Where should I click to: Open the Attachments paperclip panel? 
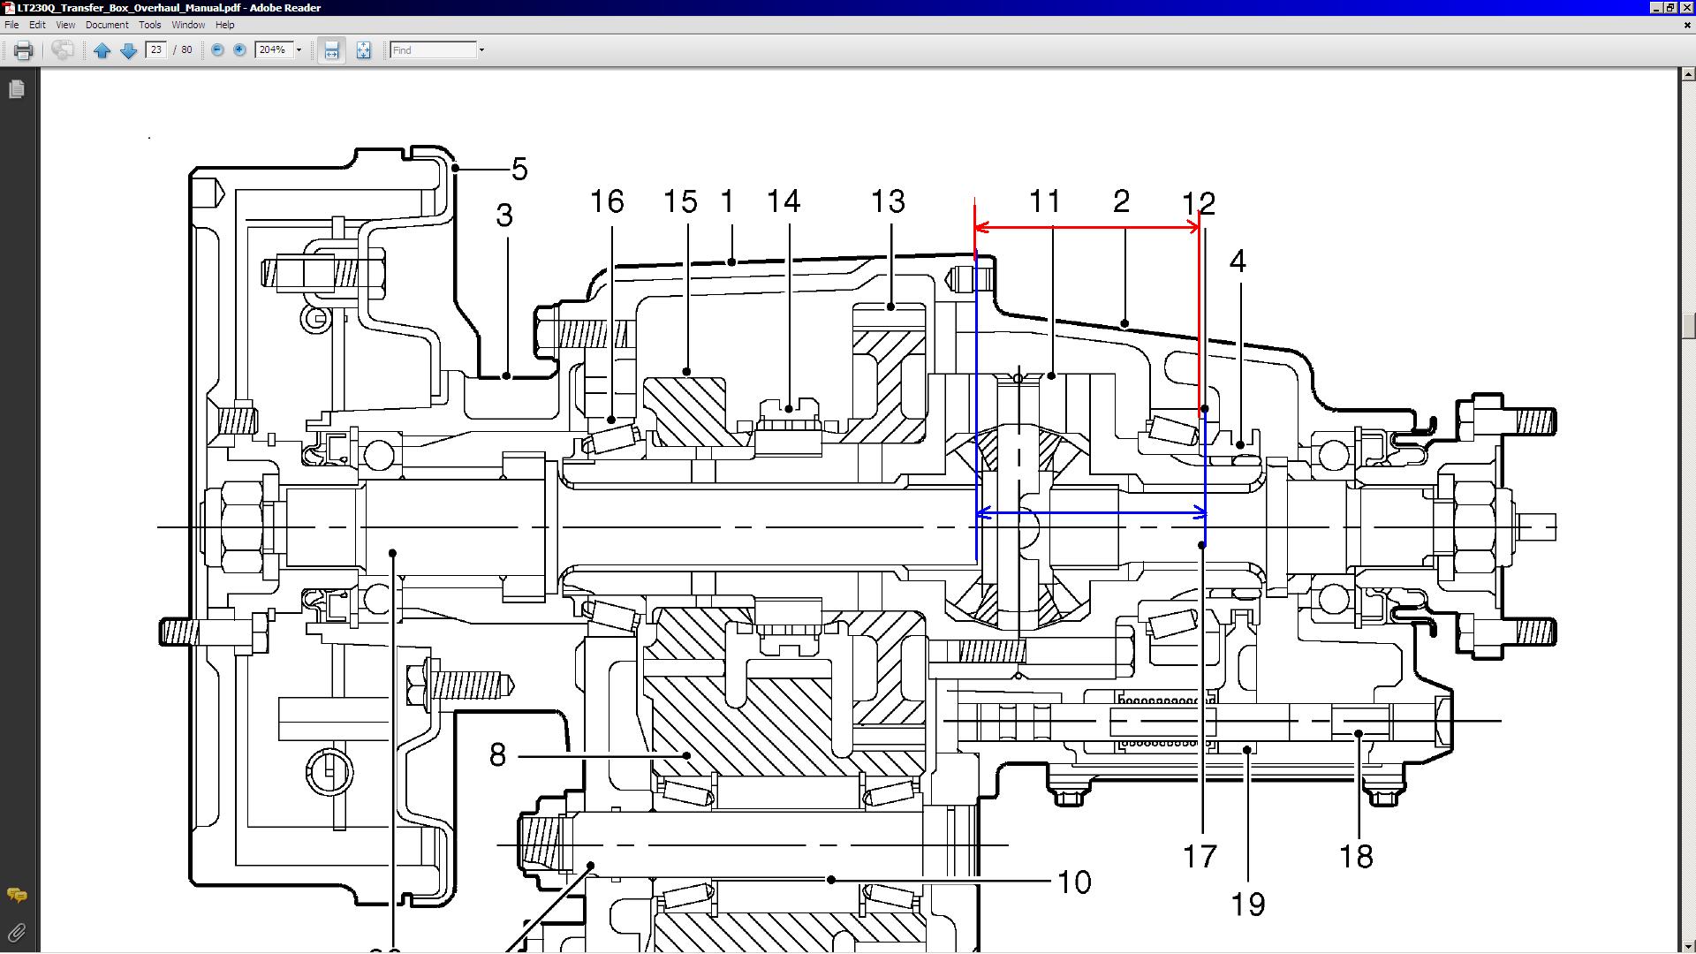[16, 933]
